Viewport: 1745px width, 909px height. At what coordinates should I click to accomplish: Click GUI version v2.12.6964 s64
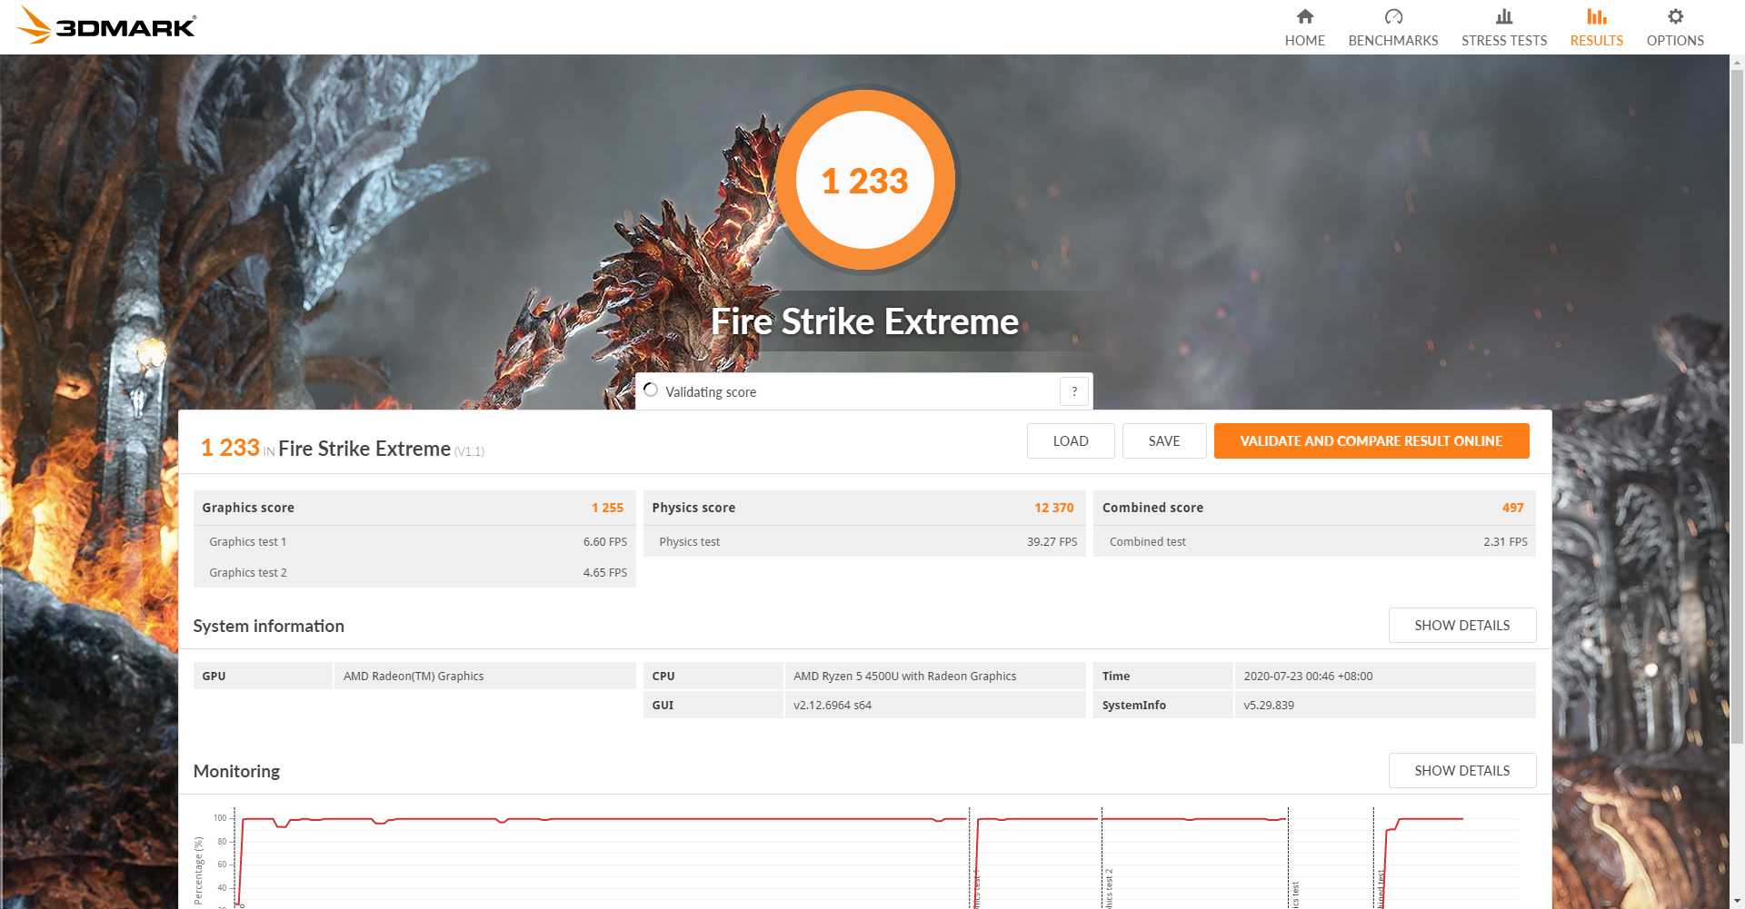pyautogui.click(x=832, y=706)
